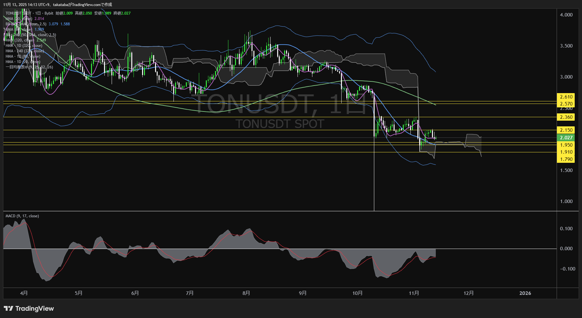Click the 4.000 price axis label
The image size is (582, 318).
[x=566, y=15]
